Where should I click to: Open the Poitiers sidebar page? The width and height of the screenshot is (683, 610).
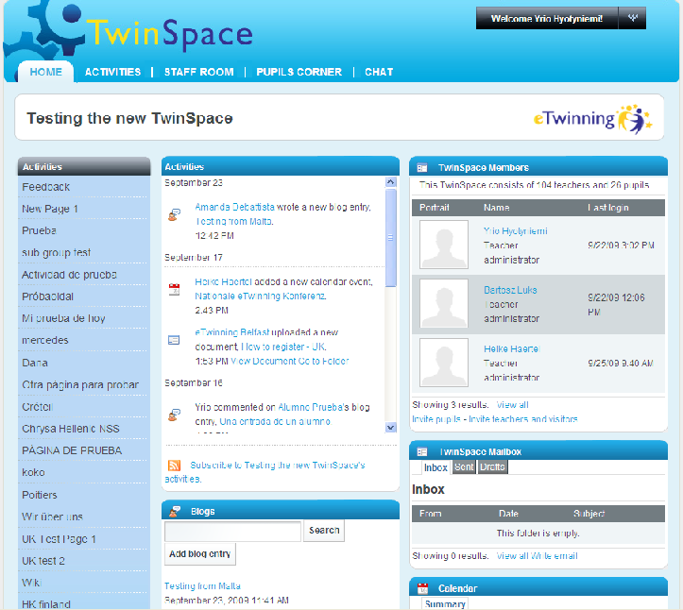(x=39, y=495)
